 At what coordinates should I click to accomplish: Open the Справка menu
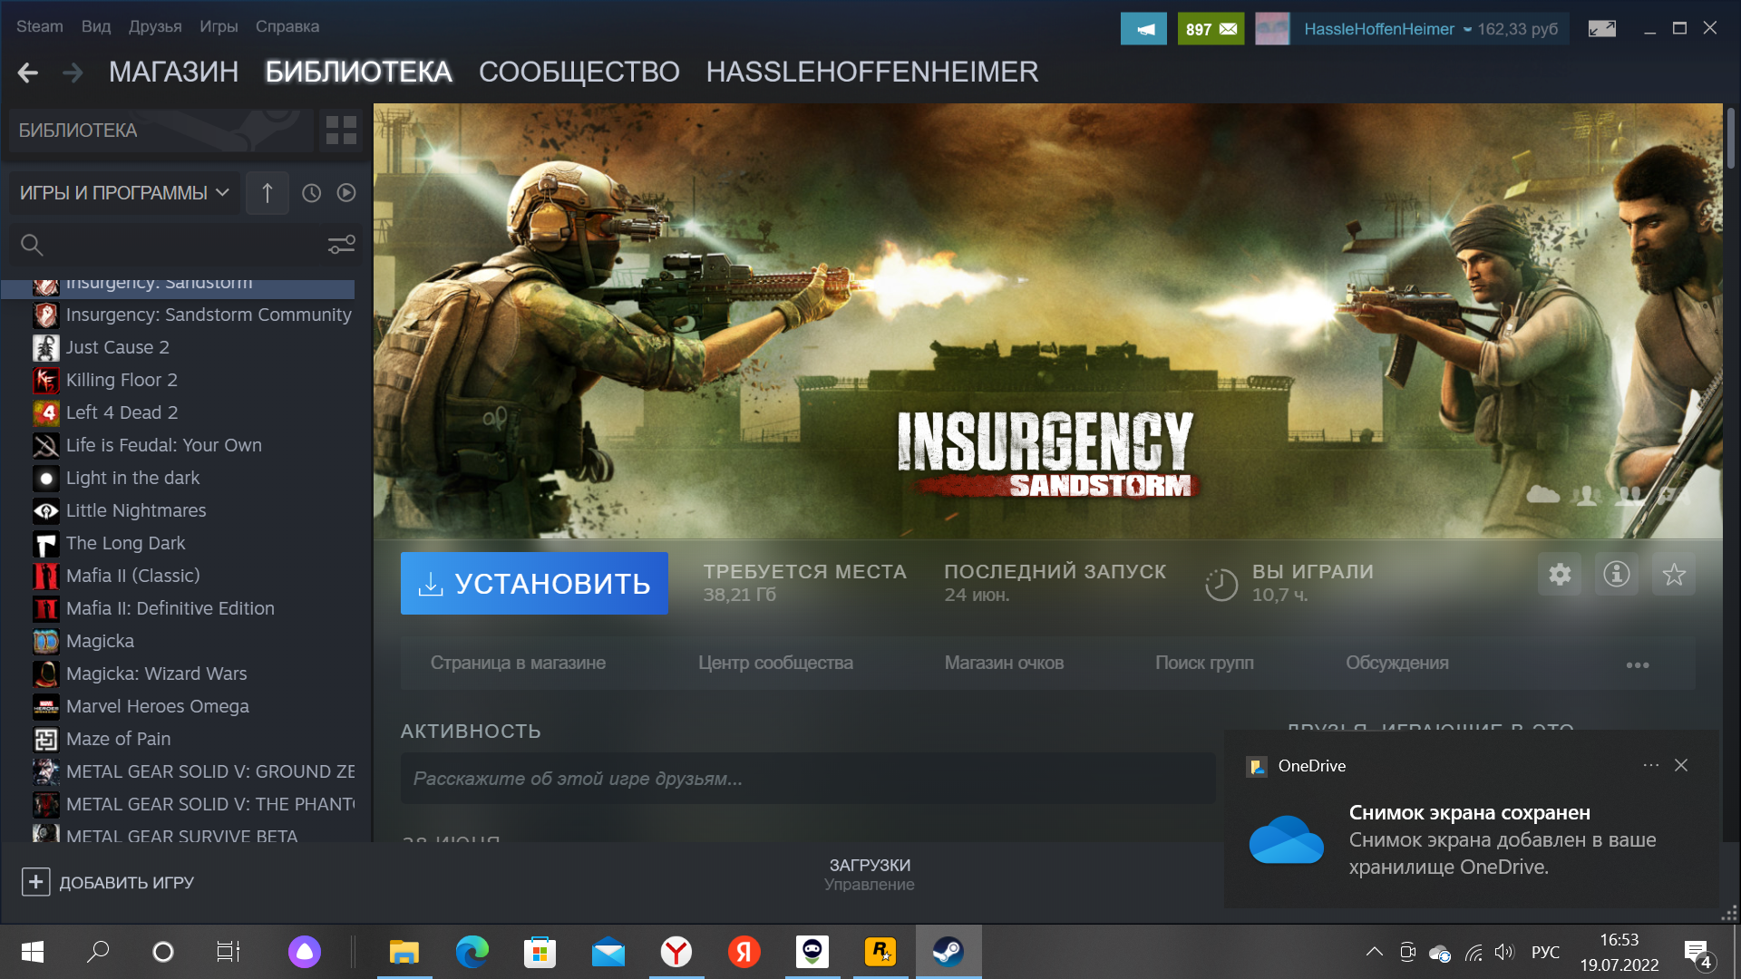pos(287,26)
